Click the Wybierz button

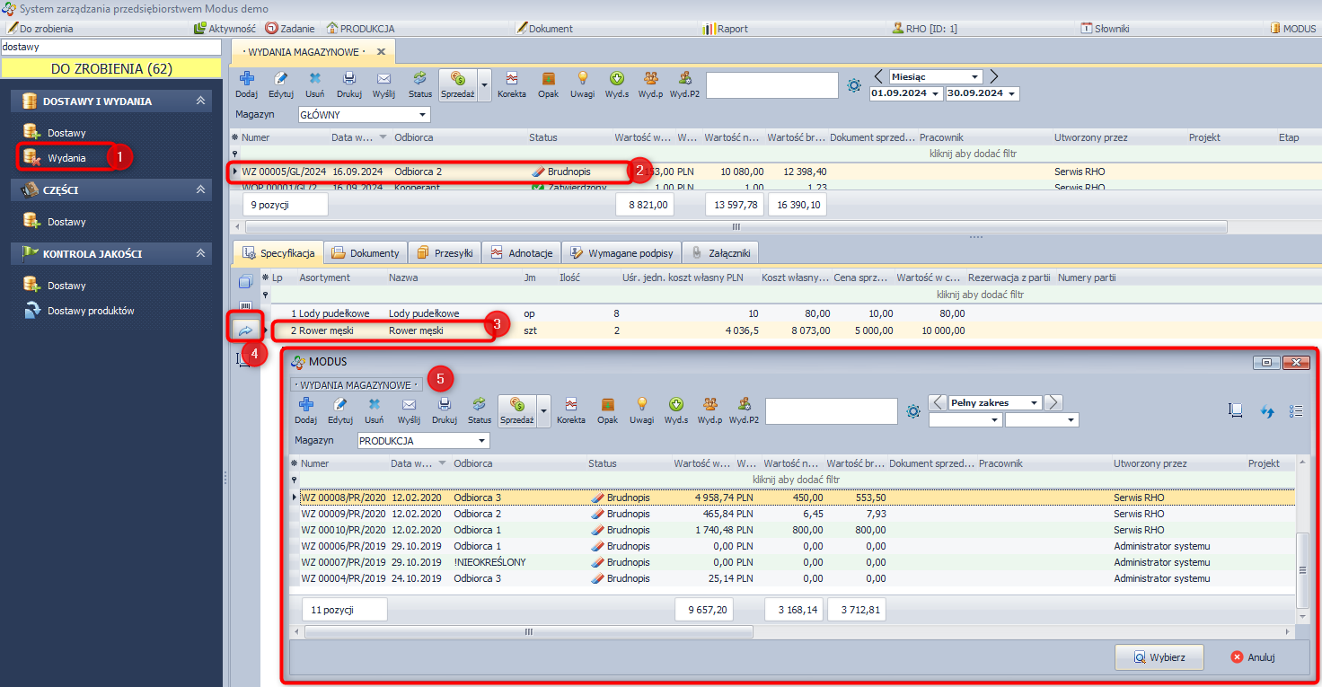pyautogui.click(x=1159, y=657)
